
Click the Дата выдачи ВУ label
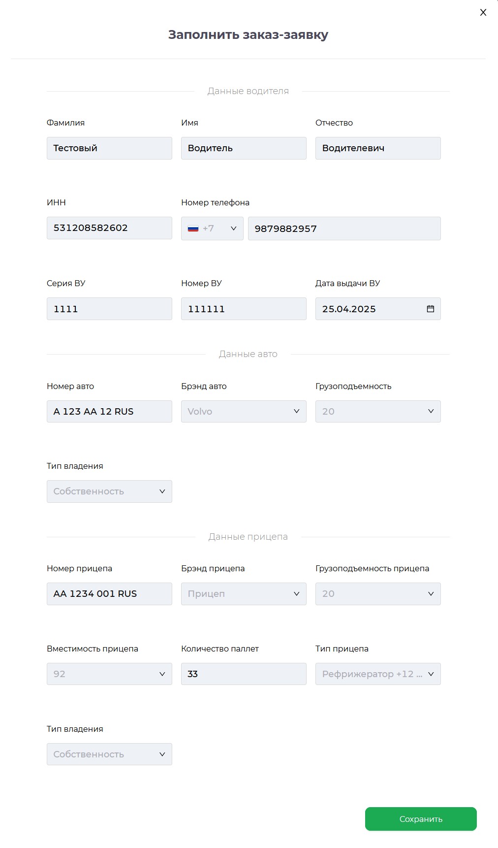coord(347,283)
